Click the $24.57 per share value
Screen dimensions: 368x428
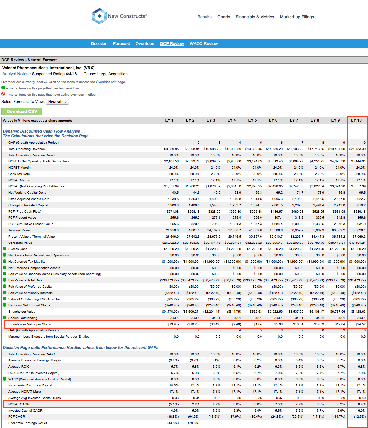pos(360,324)
